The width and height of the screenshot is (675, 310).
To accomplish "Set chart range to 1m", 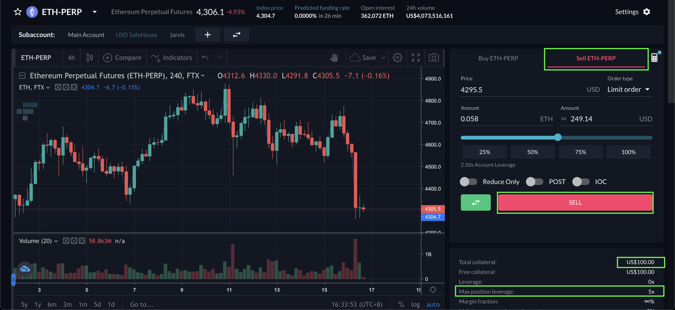I will tap(83, 304).
